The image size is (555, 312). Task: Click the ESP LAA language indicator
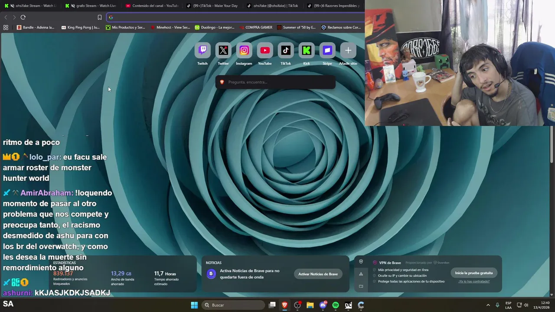(x=508, y=305)
